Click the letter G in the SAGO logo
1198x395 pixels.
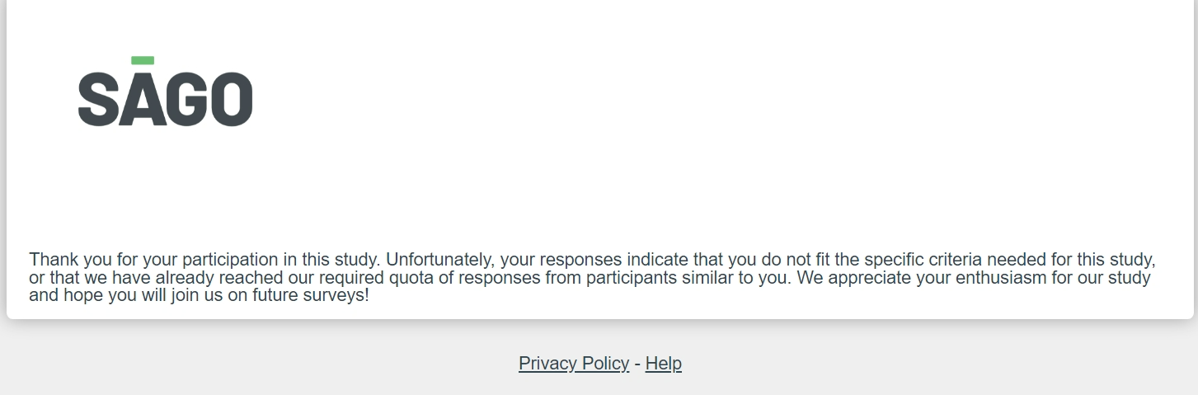(185, 99)
